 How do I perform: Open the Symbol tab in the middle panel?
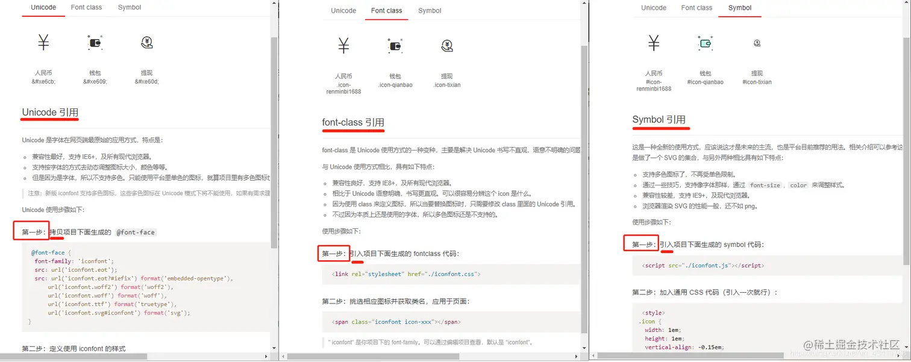[429, 10]
